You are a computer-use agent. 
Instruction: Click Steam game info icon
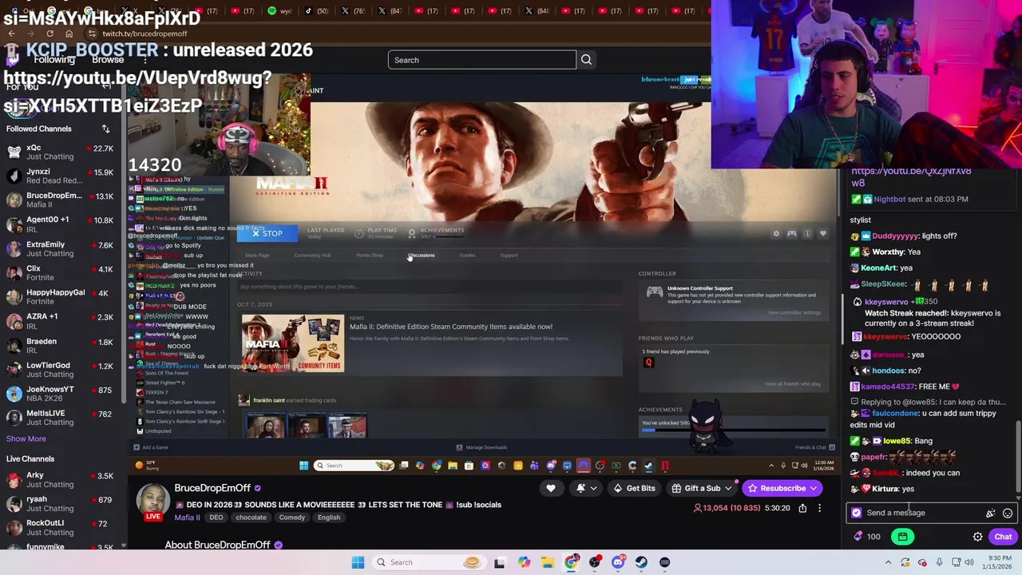pyautogui.click(x=807, y=234)
